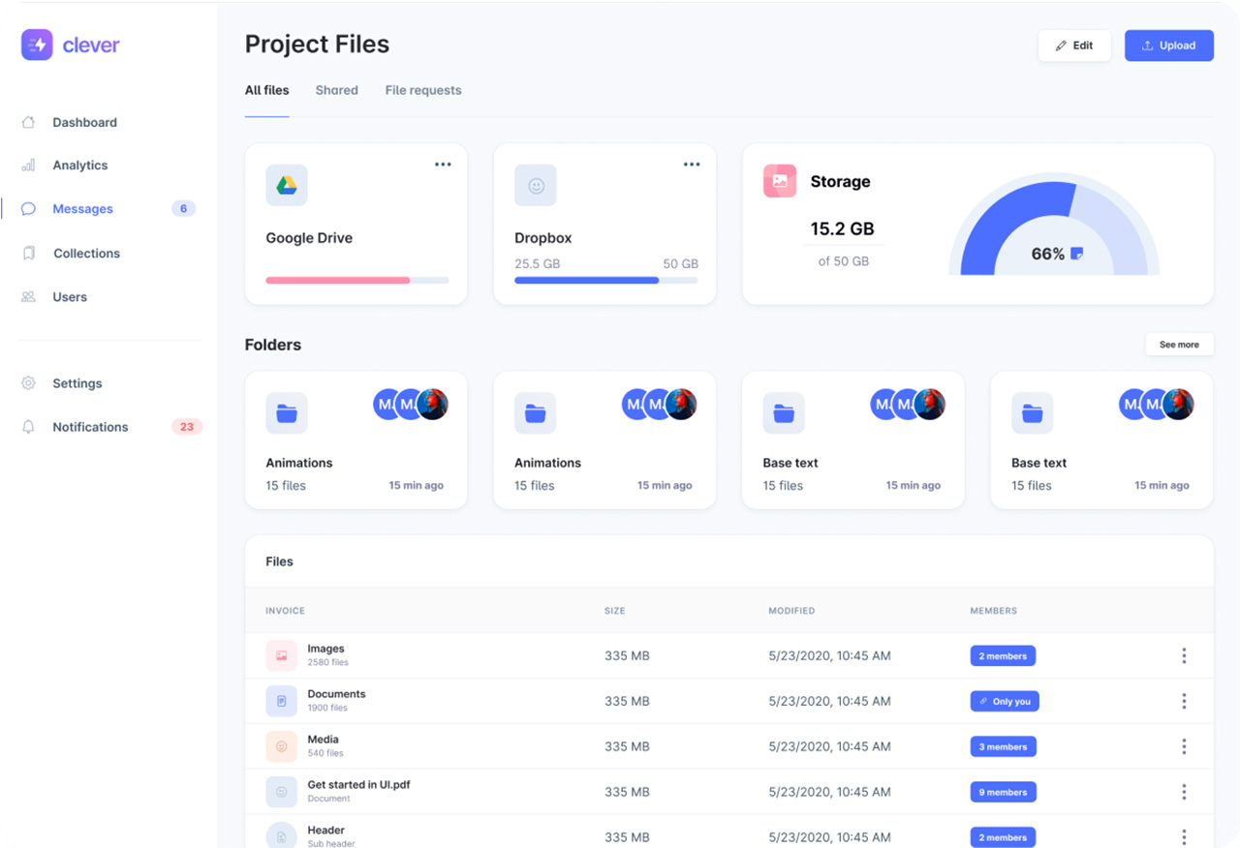Click the blue Dropbox usage bar
This screenshot has width=1240, height=848.
(606, 281)
